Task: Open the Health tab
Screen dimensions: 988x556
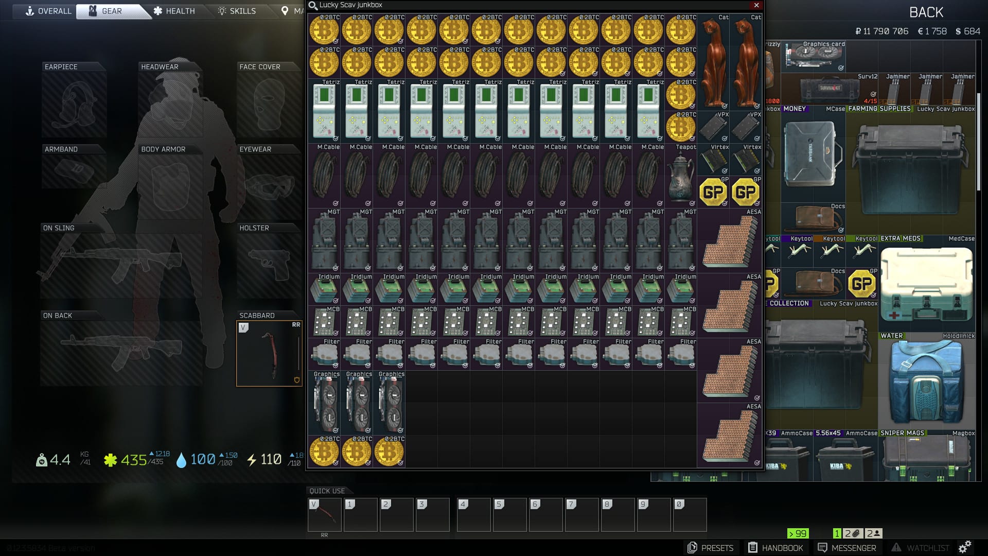Action: click(174, 11)
